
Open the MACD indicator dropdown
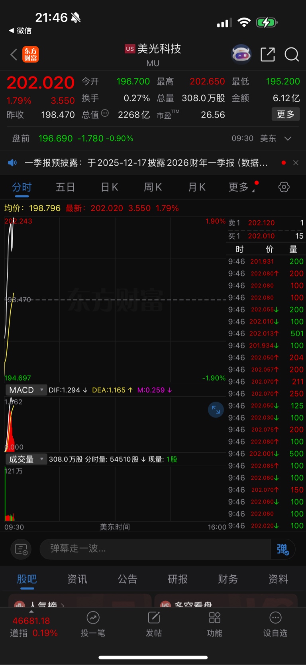26,390
